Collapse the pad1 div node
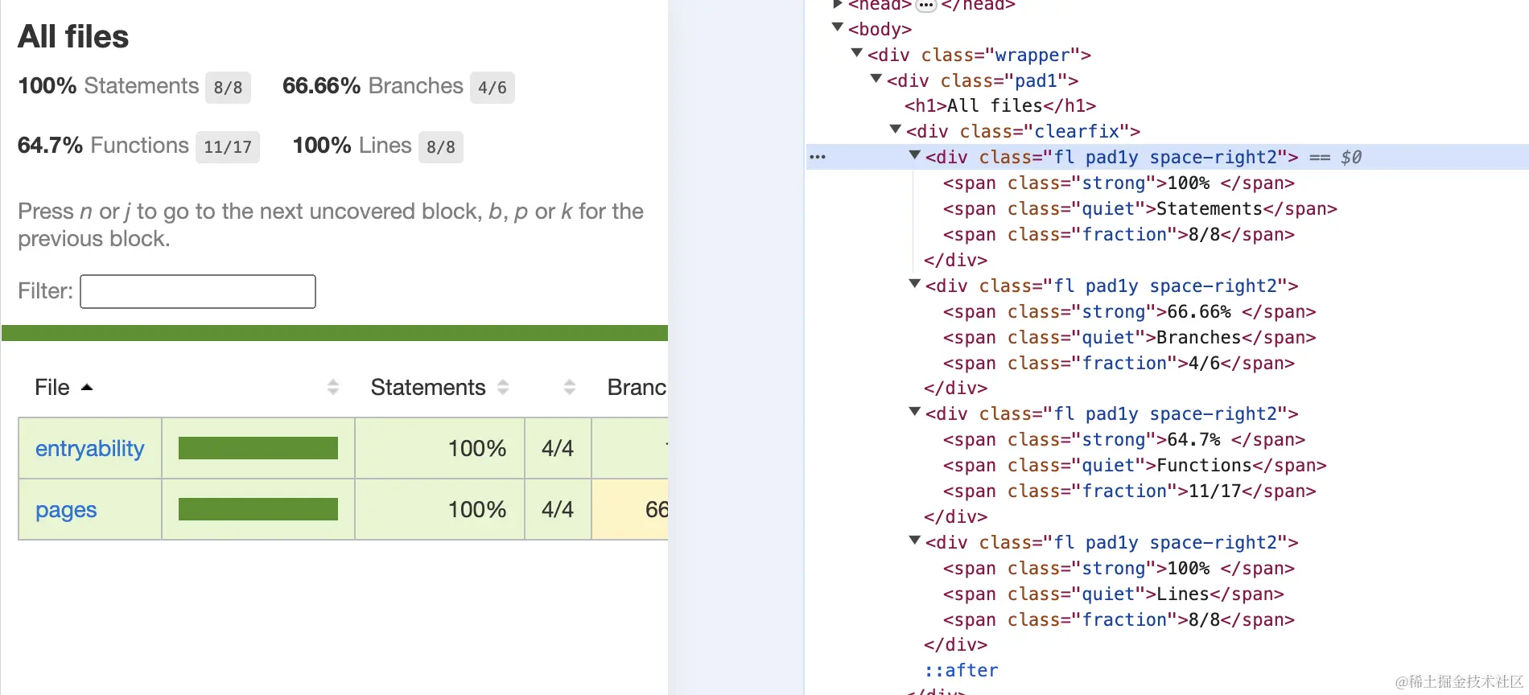1529x695 pixels. click(876, 80)
